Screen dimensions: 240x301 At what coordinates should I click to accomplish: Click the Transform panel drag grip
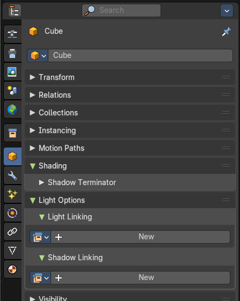pos(226,77)
